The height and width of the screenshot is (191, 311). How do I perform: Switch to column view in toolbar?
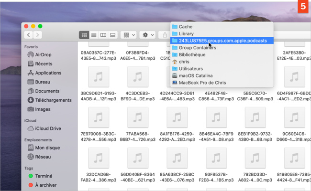coord(103,35)
